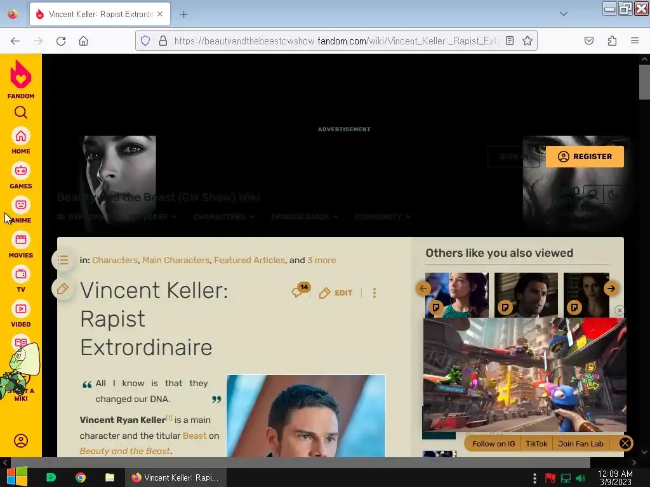Image resolution: width=650 pixels, height=487 pixels.
Task: Open Firefox home page button
Action: [83, 41]
